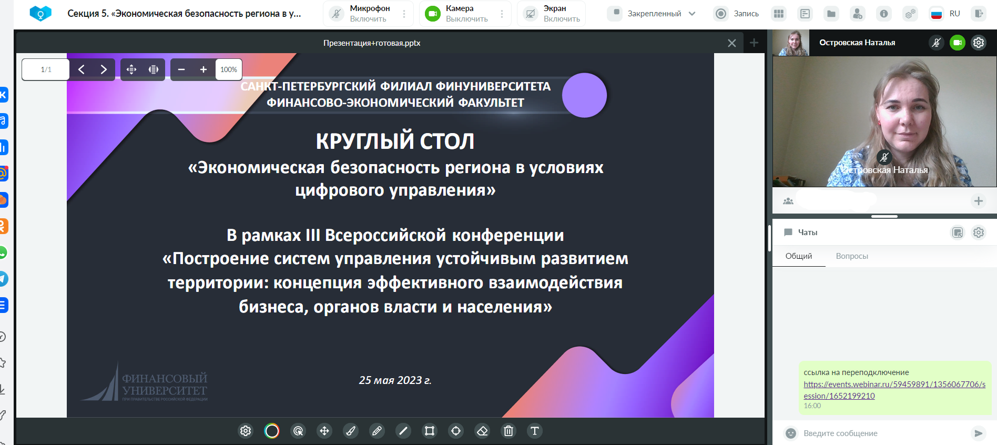Open the files folder icon
997x445 pixels.
pos(831,14)
